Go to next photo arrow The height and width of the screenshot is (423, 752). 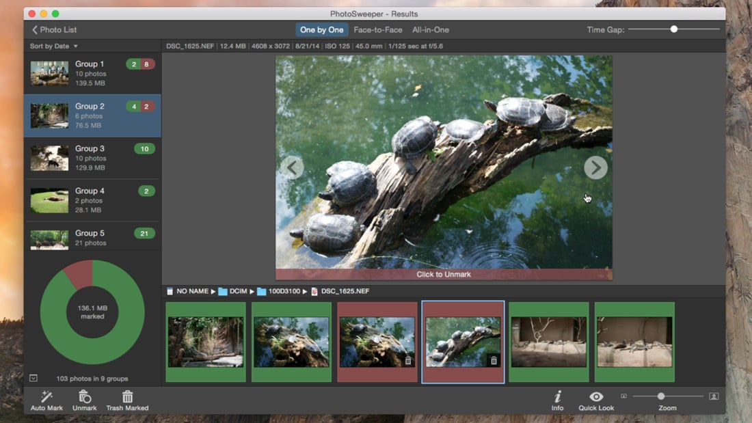tap(595, 168)
